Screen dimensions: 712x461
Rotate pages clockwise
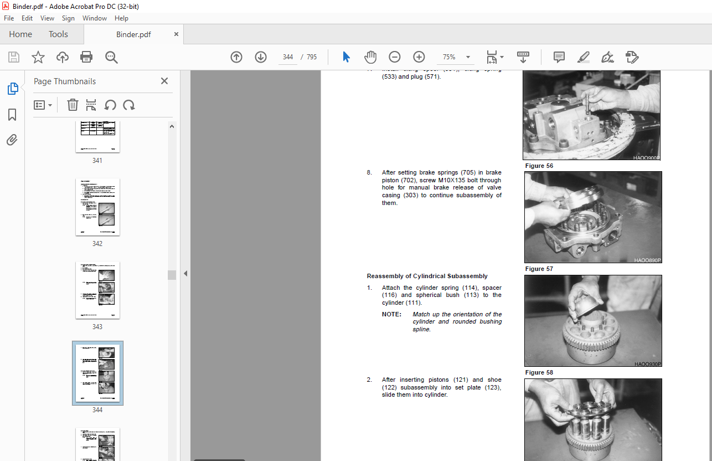(129, 105)
